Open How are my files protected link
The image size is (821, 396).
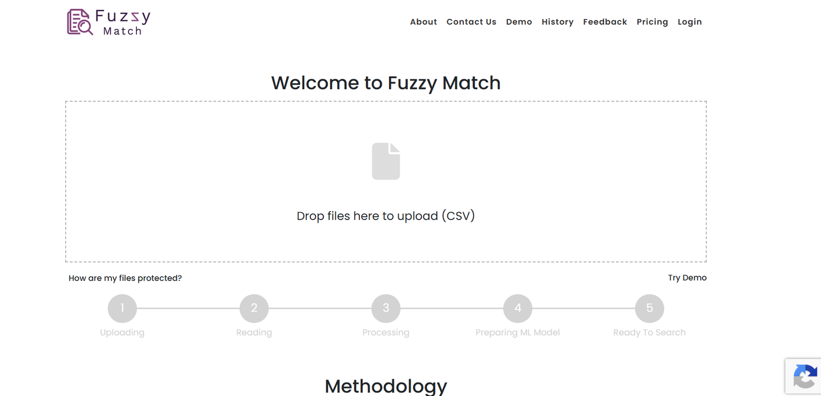[x=125, y=278]
